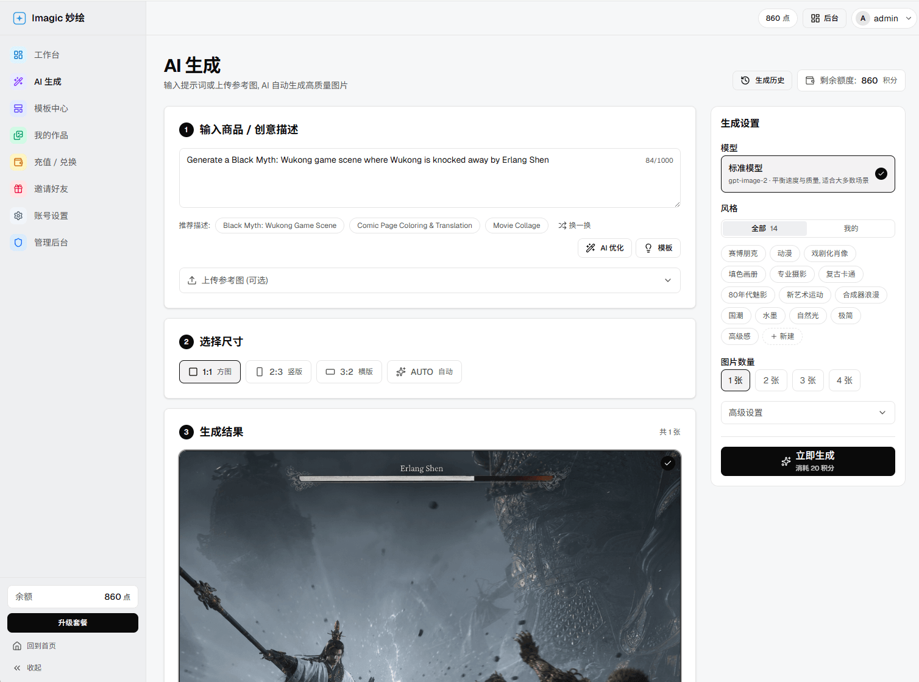Click the 回到首页 home icon
The width and height of the screenshot is (919, 682).
coord(17,646)
